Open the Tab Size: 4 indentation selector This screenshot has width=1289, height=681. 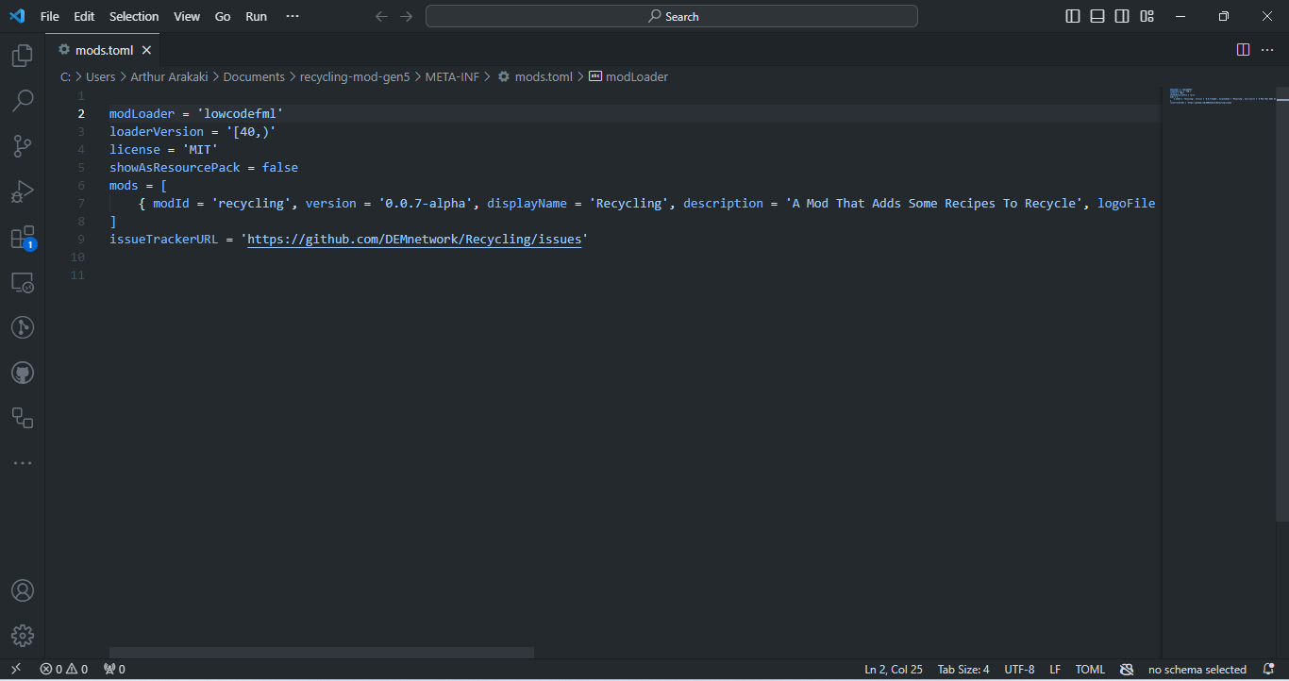point(963,670)
